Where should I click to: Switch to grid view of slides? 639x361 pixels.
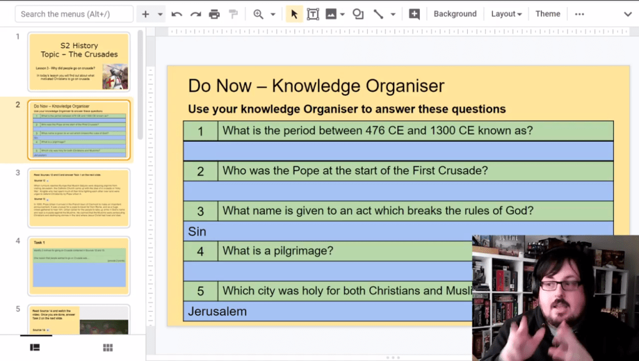point(107,347)
